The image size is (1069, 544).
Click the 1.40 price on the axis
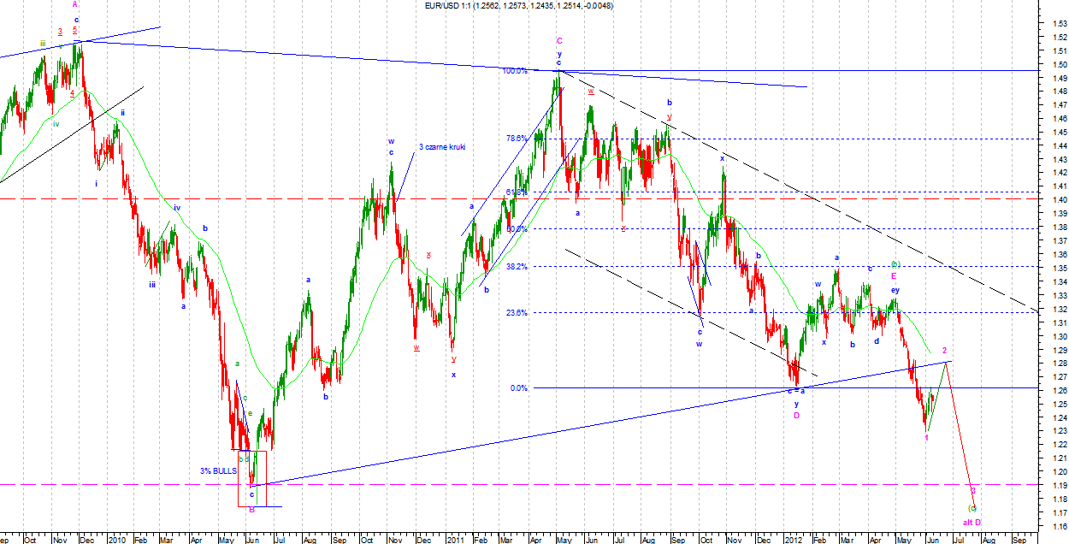[1059, 200]
